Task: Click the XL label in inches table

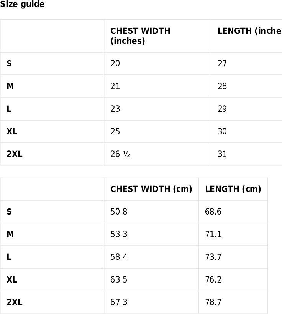Action: pos(12,131)
